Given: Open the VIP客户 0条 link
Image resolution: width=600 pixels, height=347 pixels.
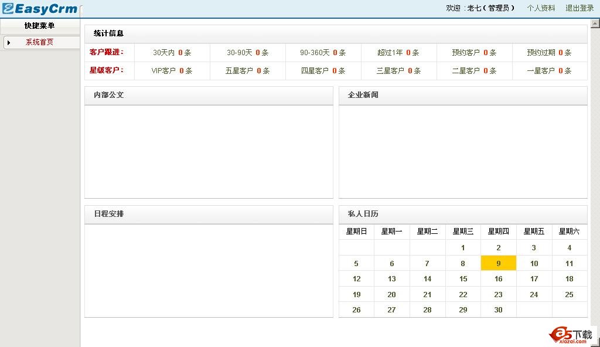Looking at the screenshot, I should click(172, 70).
